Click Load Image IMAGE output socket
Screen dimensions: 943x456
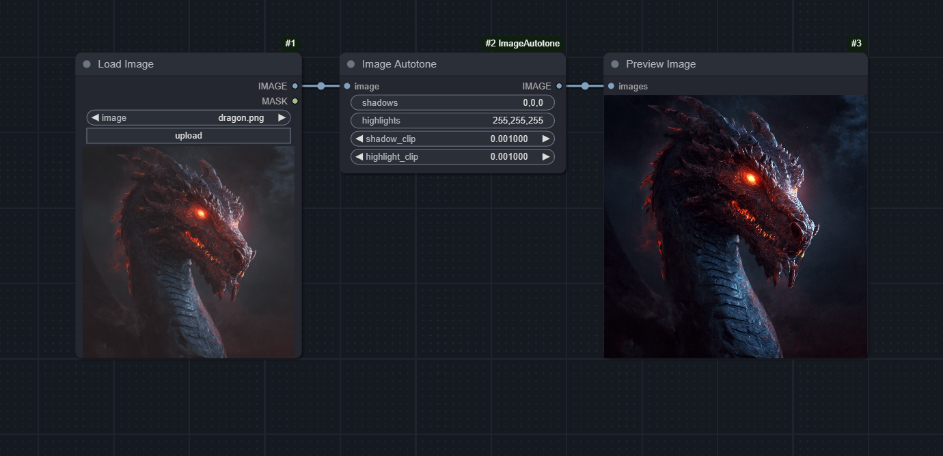295,86
